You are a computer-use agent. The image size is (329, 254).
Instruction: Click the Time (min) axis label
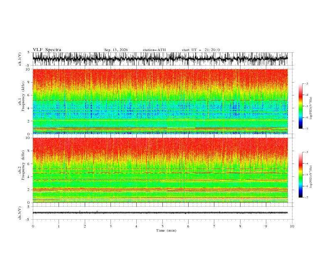166,230
